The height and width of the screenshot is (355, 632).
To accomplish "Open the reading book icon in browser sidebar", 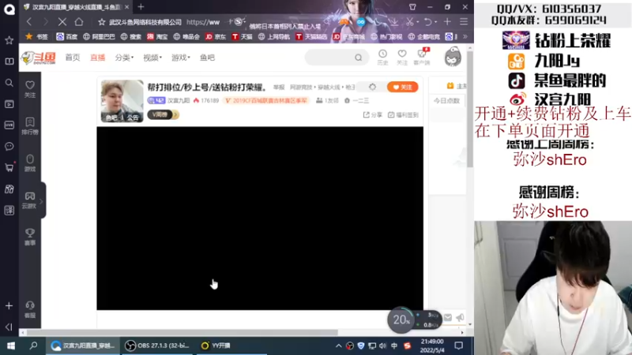I will click(9, 62).
